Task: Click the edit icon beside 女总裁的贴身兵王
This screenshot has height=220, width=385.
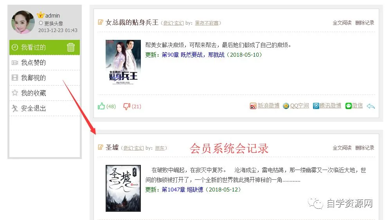Action: click(x=101, y=22)
